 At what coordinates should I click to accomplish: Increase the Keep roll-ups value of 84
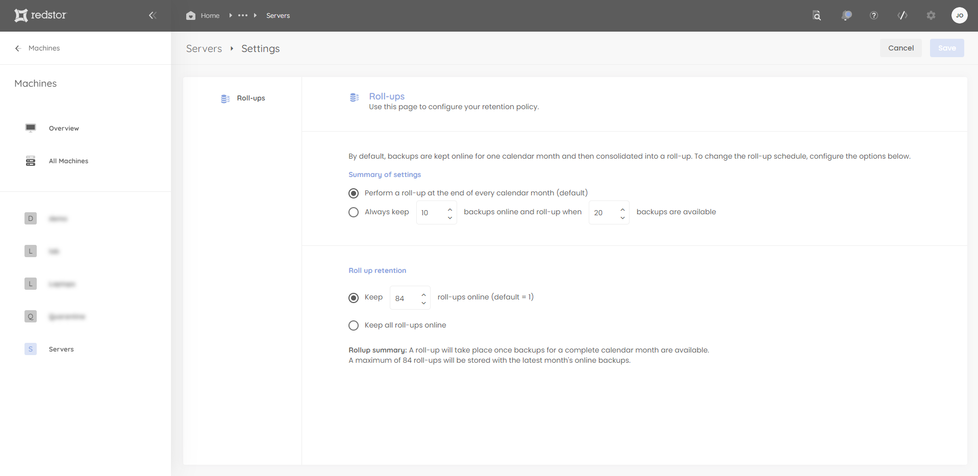(x=423, y=294)
